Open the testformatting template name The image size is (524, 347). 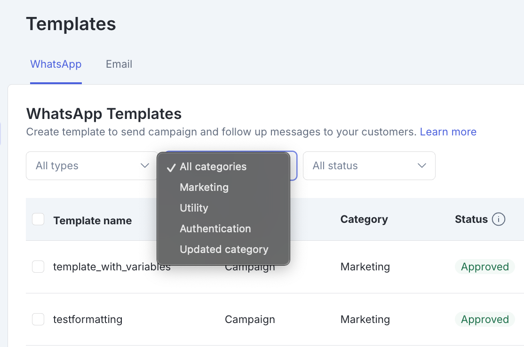[x=87, y=319]
